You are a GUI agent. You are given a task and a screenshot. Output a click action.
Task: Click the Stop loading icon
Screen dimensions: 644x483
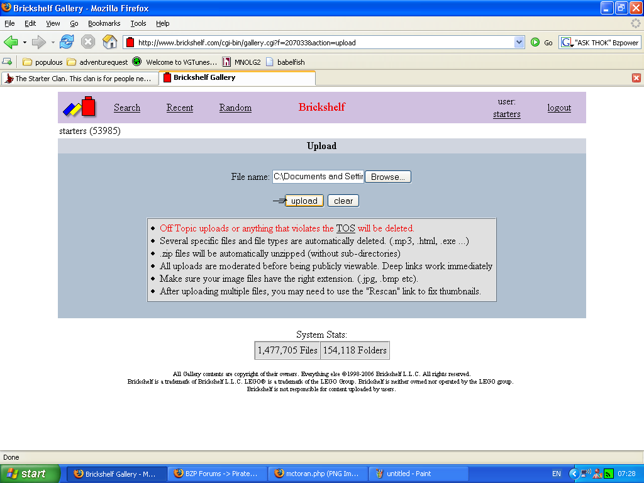coord(87,42)
